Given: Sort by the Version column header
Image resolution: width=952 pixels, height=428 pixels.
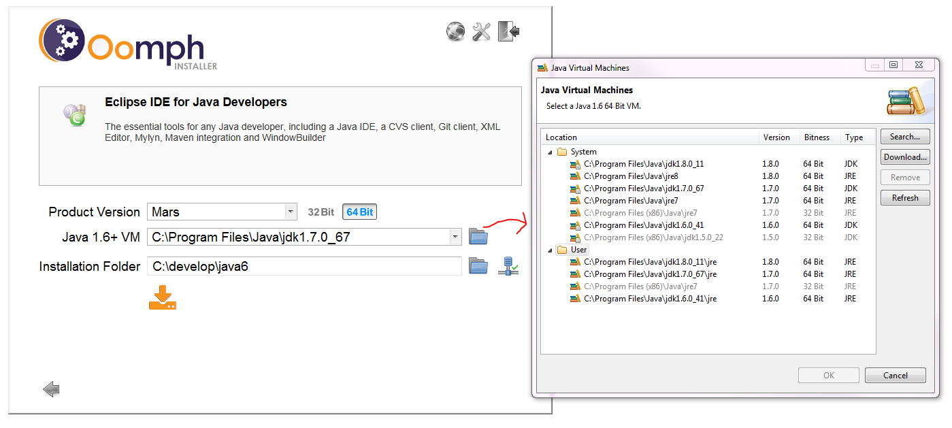Looking at the screenshot, I should 779,137.
